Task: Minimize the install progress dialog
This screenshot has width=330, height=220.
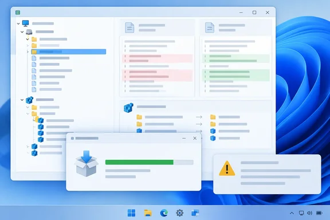Action: tap(184, 138)
